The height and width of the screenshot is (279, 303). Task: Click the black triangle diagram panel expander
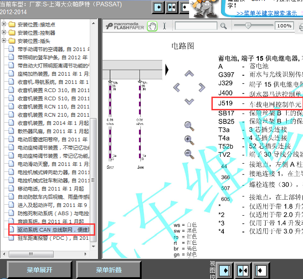[x=167, y=70]
